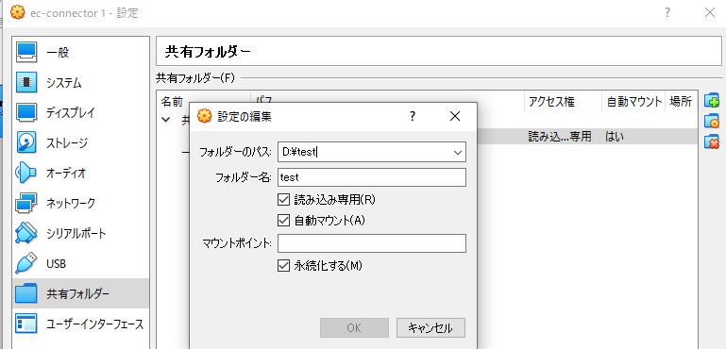Image resolution: width=726 pixels, height=349 pixels.
Task: Click the シリアルポート connector icon
Action: (x=26, y=233)
